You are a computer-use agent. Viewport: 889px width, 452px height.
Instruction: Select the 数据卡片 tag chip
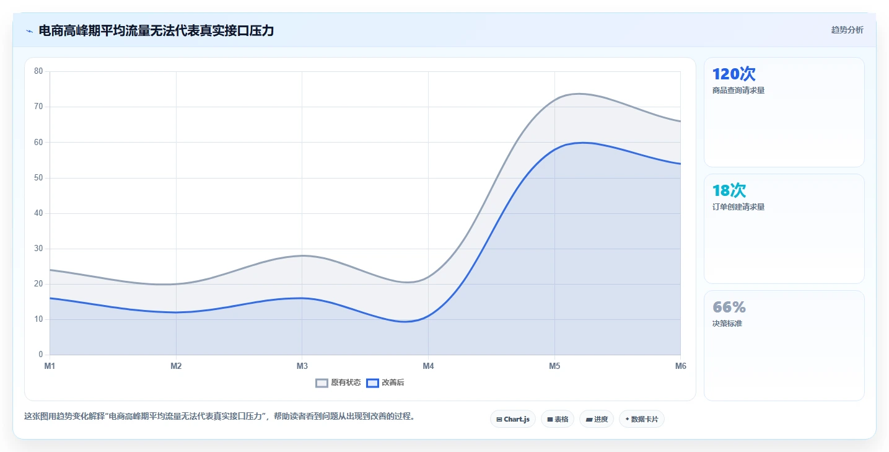(x=642, y=419)
